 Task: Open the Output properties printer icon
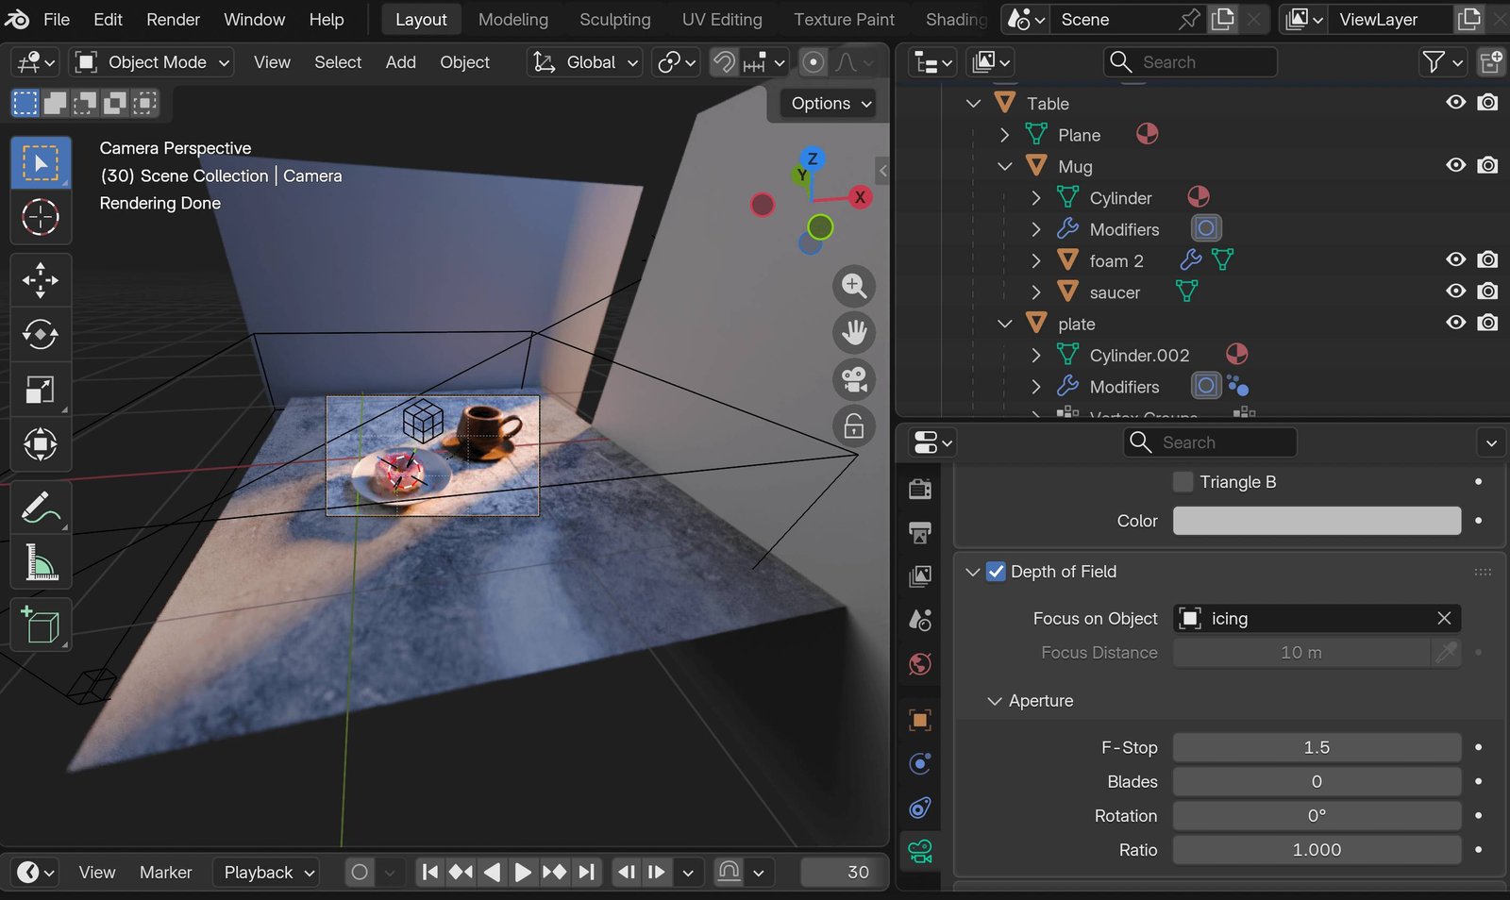[x=920, y=533]
